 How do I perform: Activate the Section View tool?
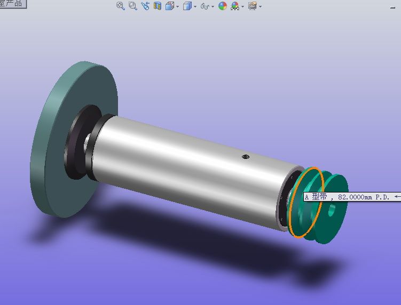[158, 6]
